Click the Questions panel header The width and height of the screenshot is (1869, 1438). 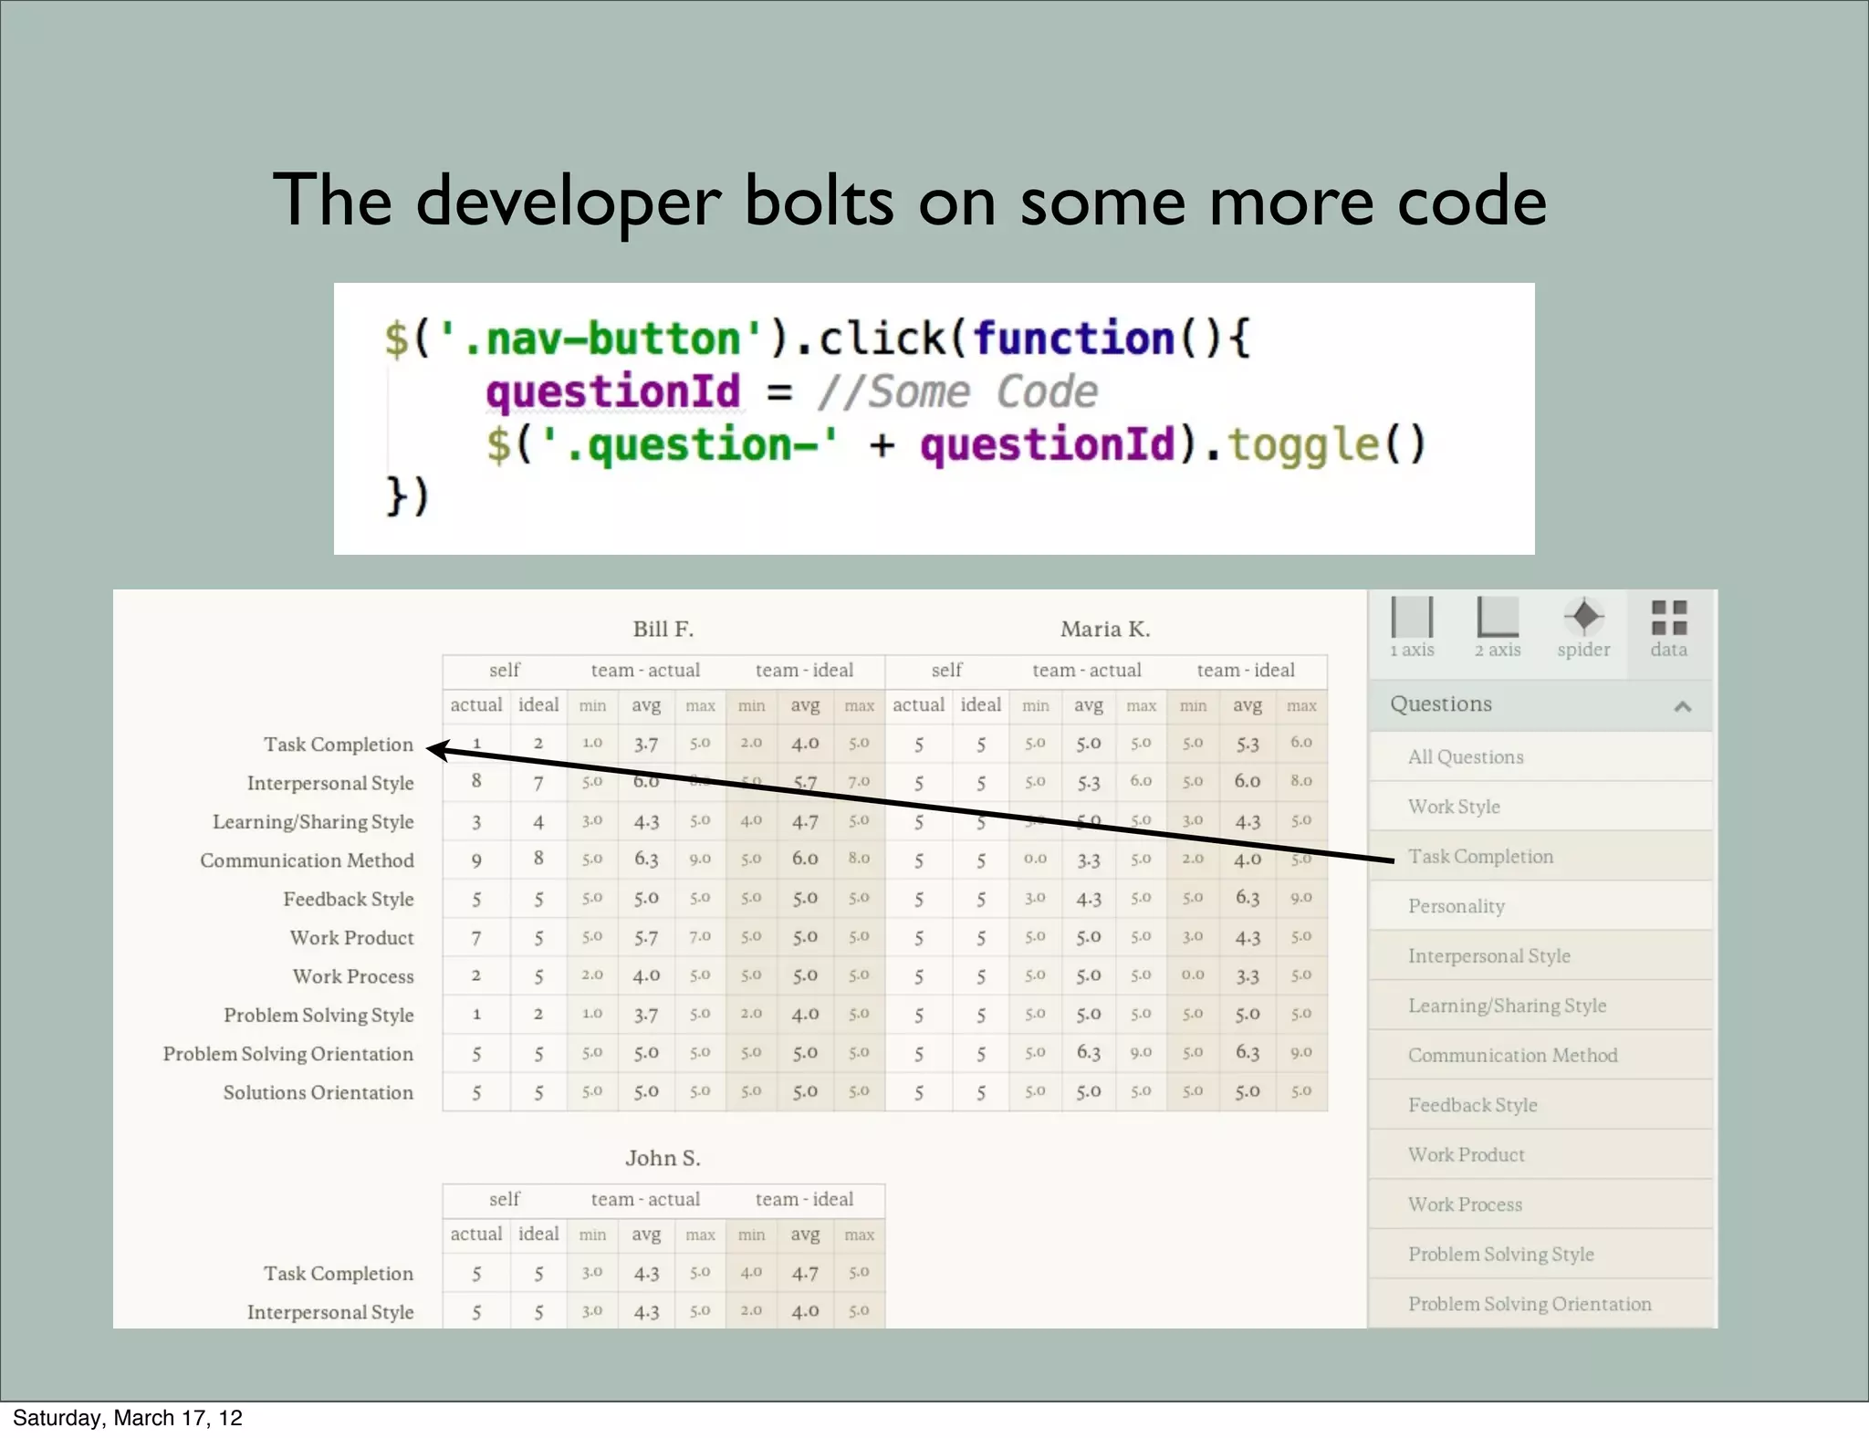coord(1540,704)
